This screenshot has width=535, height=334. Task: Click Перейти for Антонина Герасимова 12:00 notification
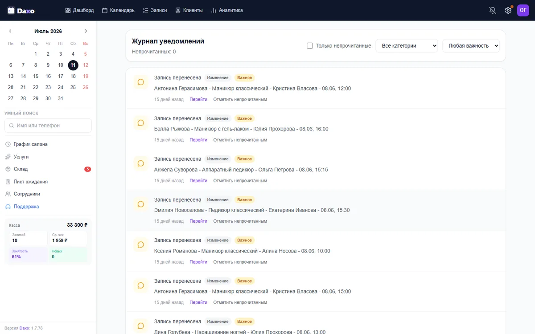(x=198, y=99)
